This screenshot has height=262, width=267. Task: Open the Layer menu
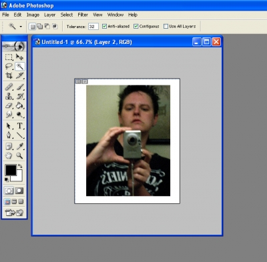point(49,15)
